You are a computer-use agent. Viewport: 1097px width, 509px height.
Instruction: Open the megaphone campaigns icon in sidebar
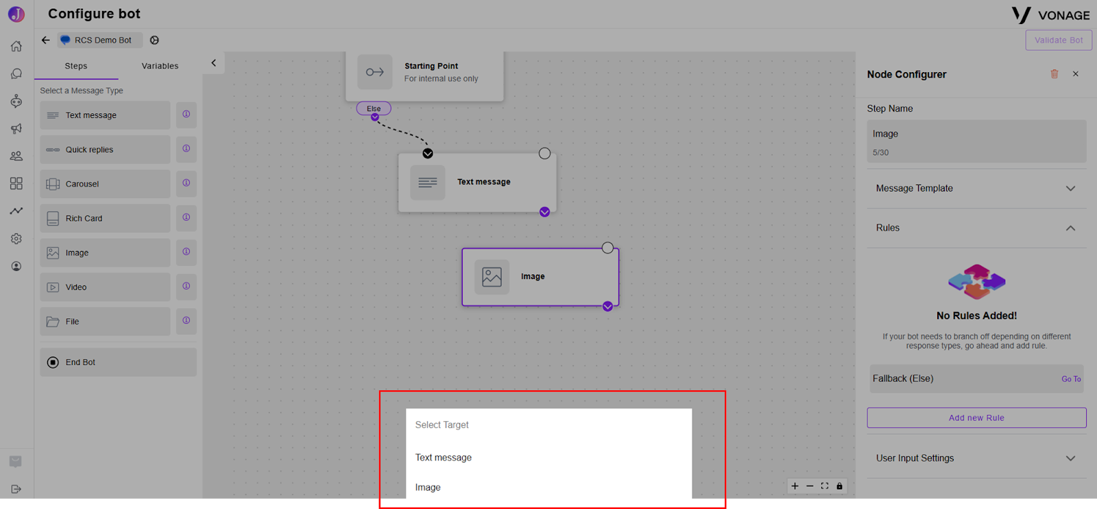coord(16,128)
